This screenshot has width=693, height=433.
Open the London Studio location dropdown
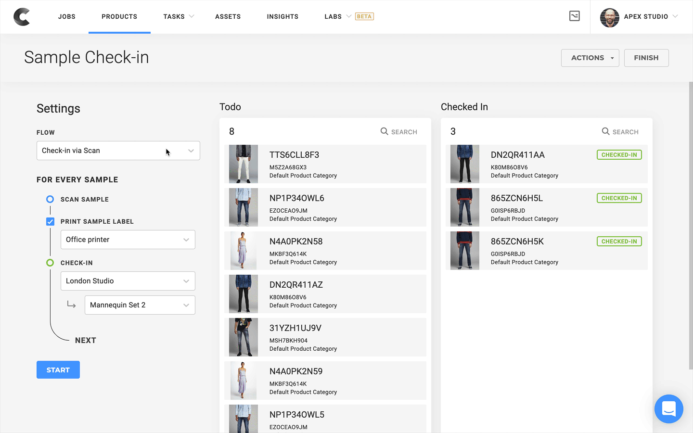coord(128,281)
